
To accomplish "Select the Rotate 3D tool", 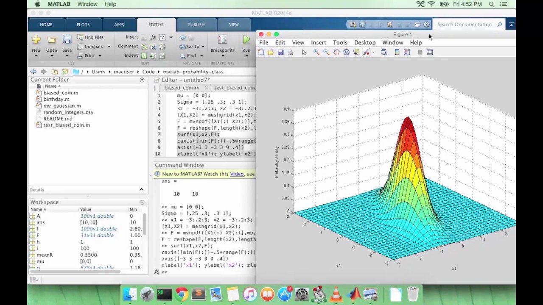I will pyautogui.click(x=346, y=52).
